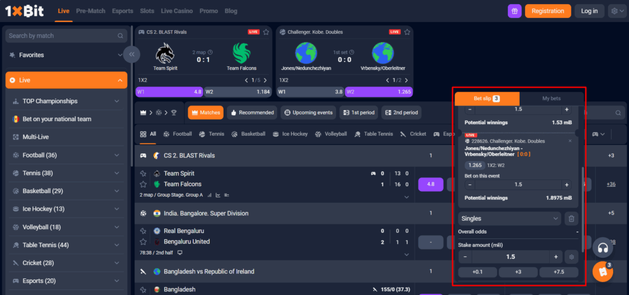Favorite the CS 2 BLAST Rivals card
629x295 pixels.
click(x=266, y=32)
